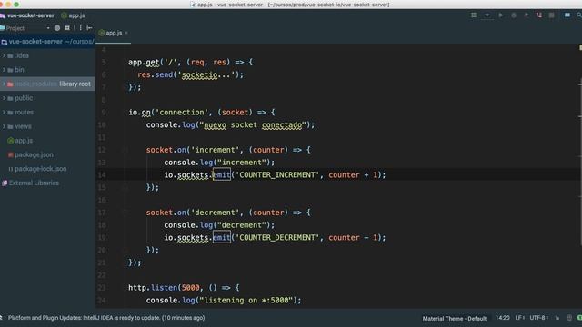582x327 pixels.
Task: Switch to the app.js editor tab
Action: 114,33
